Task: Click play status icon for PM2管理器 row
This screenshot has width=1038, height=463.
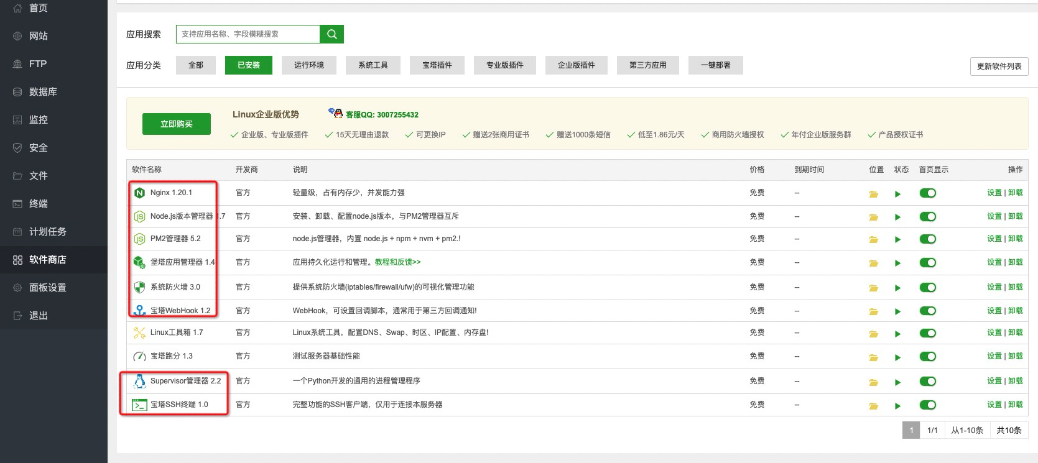Action: [897, 239]
